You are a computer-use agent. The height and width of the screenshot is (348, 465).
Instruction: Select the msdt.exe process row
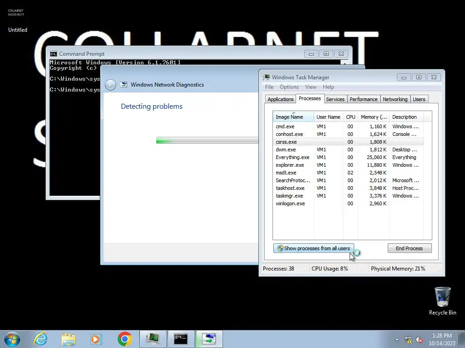pyautogui.click(x=348, y=173)
